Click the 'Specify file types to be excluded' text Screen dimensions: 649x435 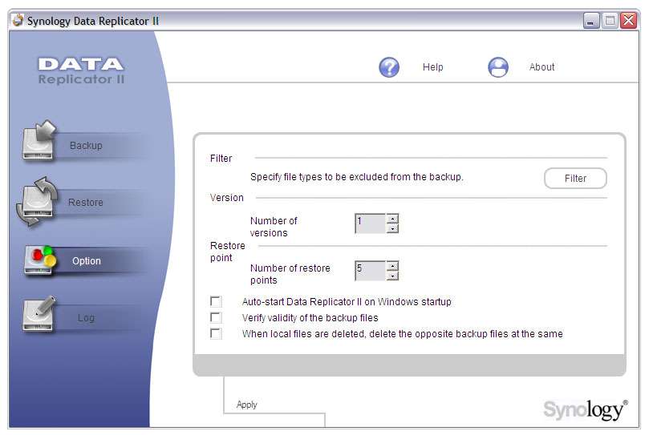pos(357,177)
